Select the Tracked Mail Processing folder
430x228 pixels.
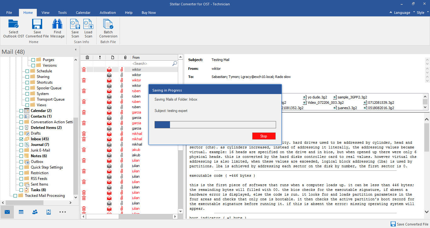[45, 196]
